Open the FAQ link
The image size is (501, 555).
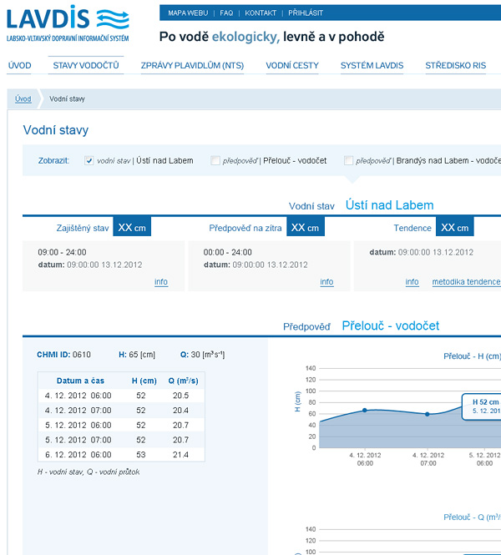(x=226, y=13)
